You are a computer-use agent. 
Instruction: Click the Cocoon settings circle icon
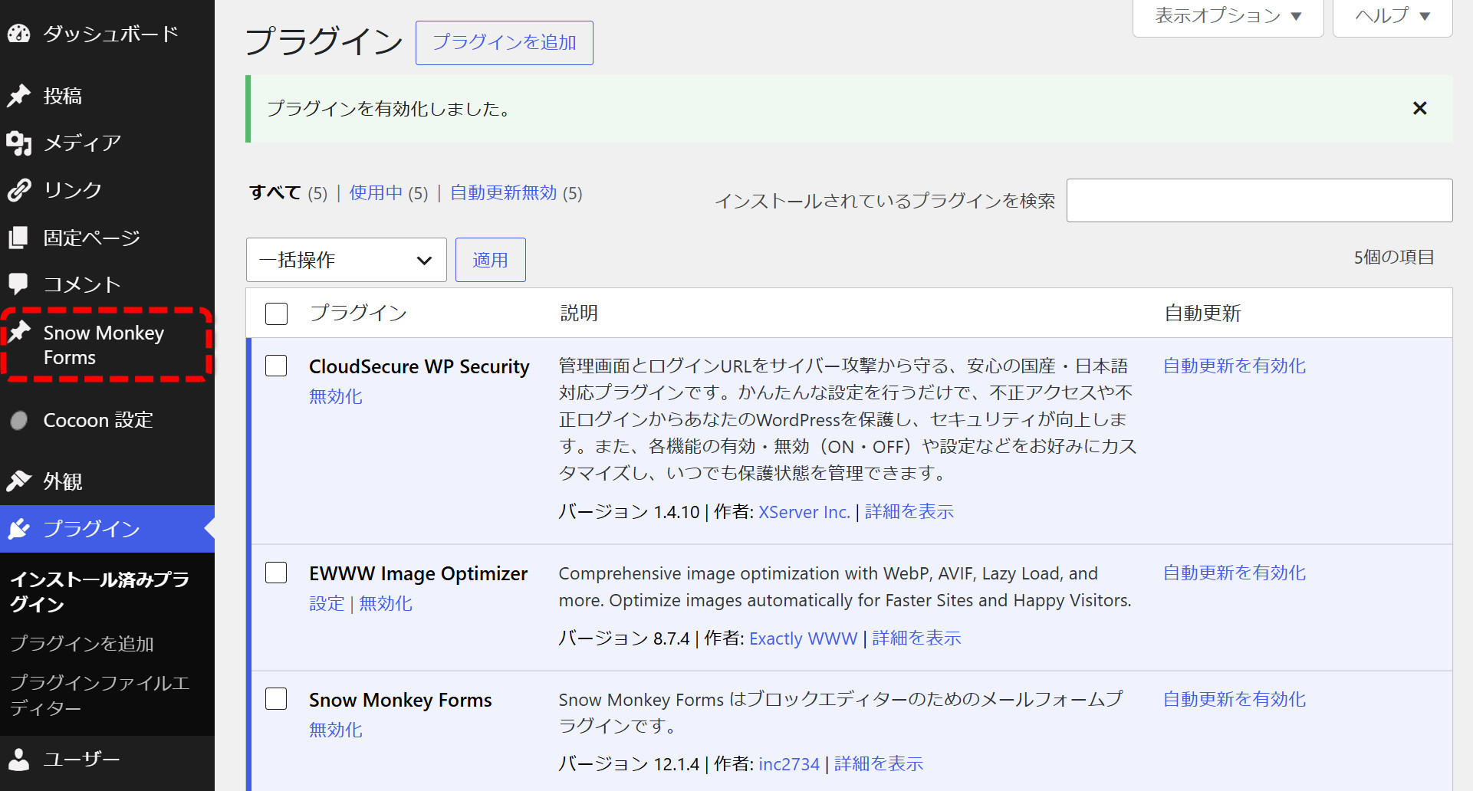point(18,420)
